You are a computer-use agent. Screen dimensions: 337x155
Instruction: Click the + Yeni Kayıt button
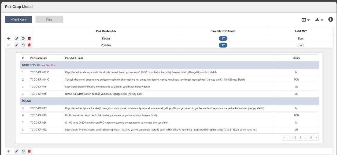18,19
